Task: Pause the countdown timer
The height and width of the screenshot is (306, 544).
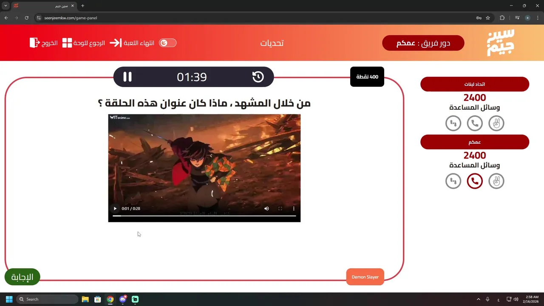Action: tap(127, 77)
